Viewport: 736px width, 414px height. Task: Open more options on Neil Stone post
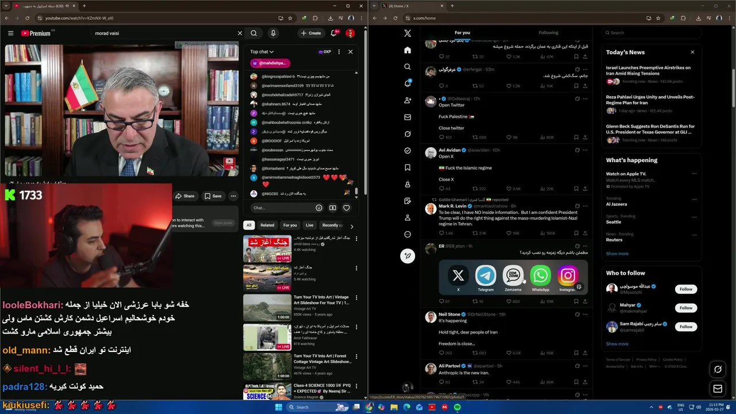tap(585, 315)
